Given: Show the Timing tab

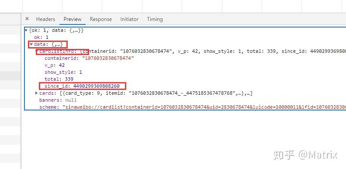Looking at the screenshot, I should tap(155, 19).
